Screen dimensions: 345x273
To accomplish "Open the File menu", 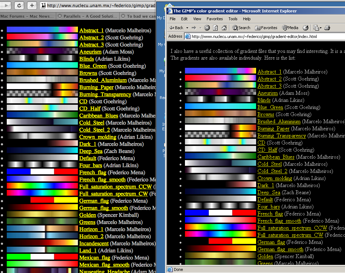I will [x=172, y=19].
